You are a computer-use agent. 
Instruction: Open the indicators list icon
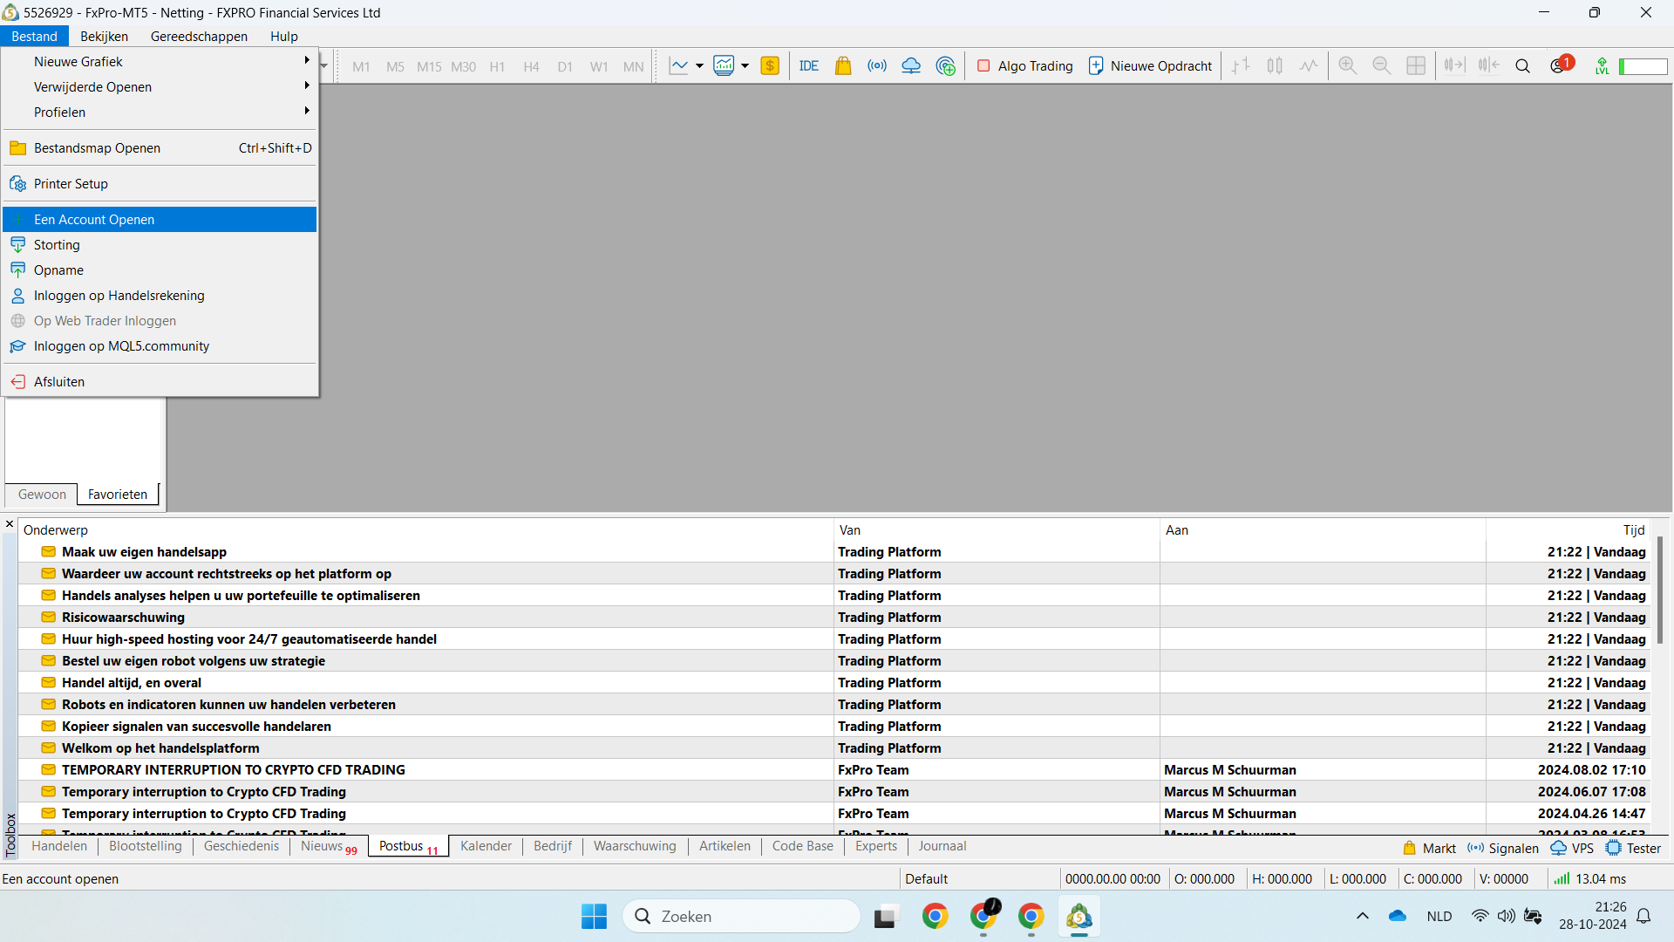tap(724, 65)
